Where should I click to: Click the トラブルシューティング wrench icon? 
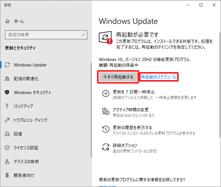pos(7,120)
